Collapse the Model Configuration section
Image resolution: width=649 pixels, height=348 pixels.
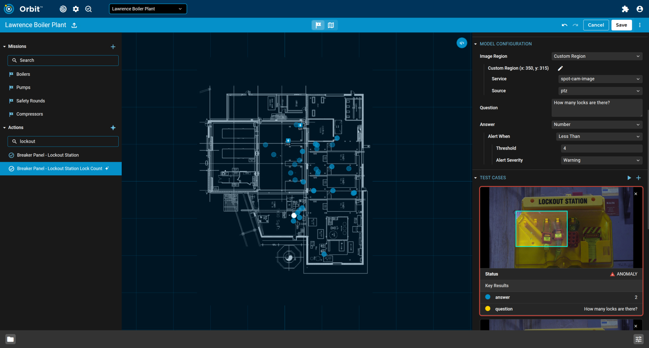click(x=476, y=44)
